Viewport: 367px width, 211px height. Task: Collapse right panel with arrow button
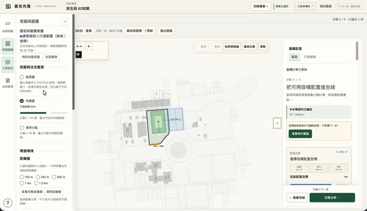coord(277,123)
